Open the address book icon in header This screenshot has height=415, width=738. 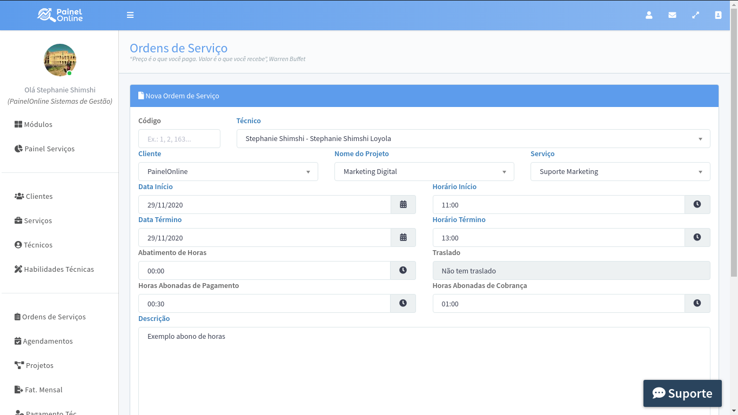[x=718, y=15]
